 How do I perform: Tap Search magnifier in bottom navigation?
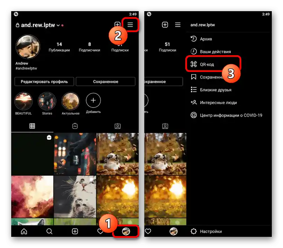click(x=49, y=231)
